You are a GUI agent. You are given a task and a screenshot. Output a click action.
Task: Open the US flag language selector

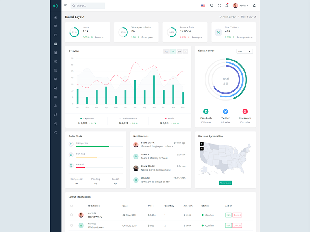click(203, 6)
